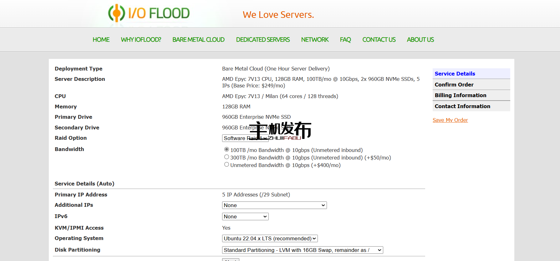Click the Confirm Order step

pyautogui.click(x=454, y=85)
